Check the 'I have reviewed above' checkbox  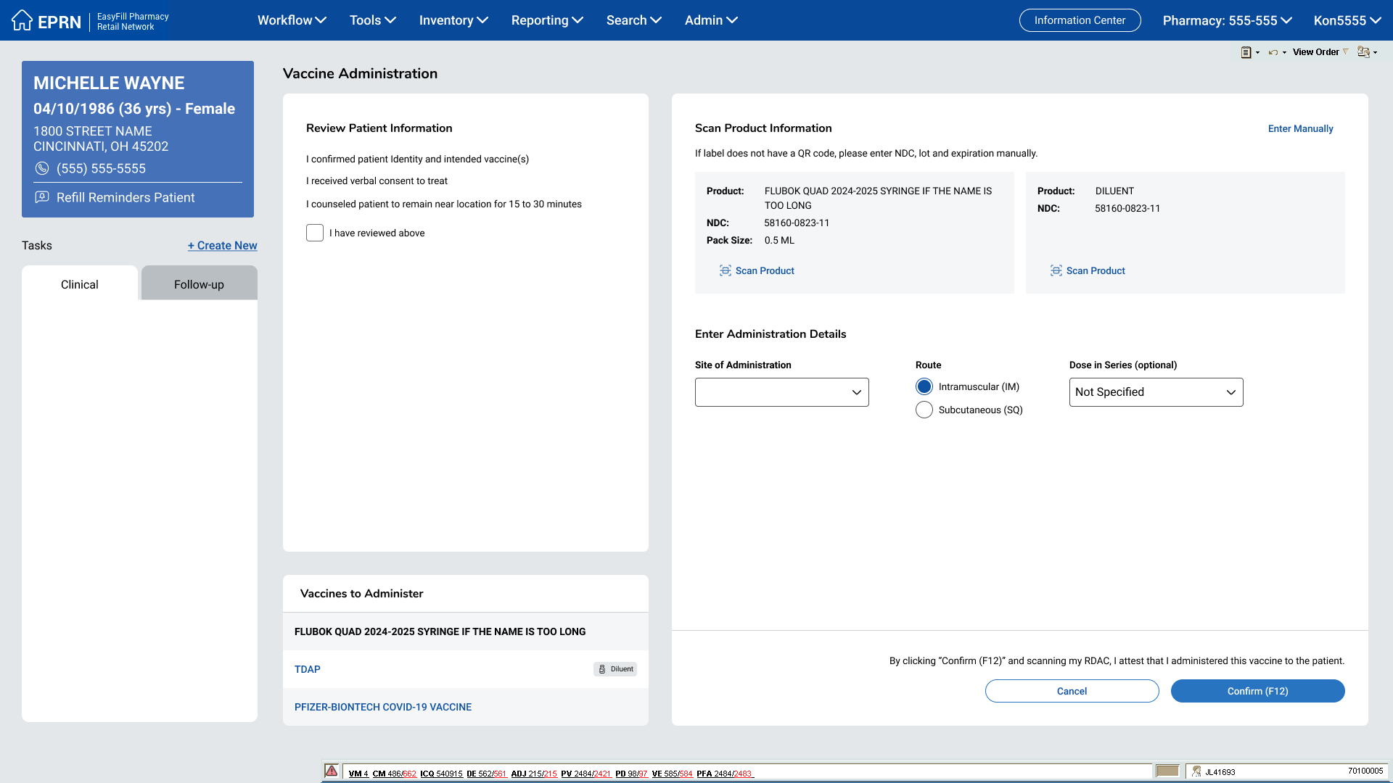click(315, 233)
